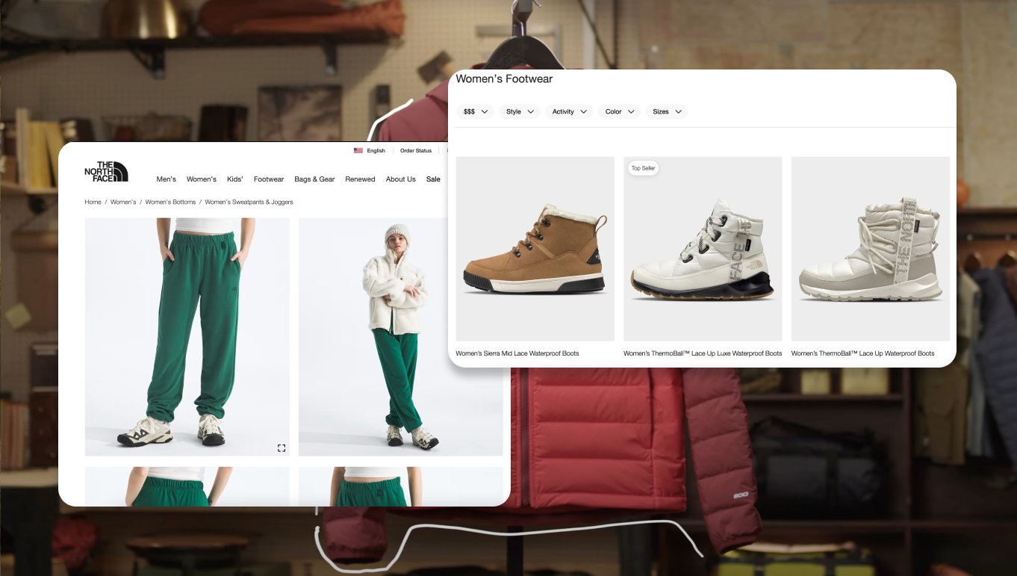Open the Activity filter dropdown
Screen dimensions: 1017x576
click(570, 111)
